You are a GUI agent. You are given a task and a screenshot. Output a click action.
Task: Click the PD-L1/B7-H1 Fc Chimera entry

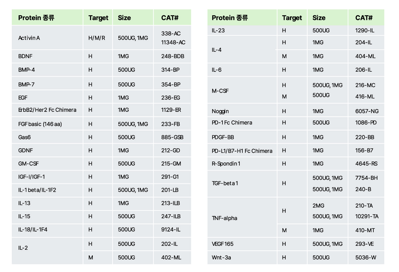[242, 151]
